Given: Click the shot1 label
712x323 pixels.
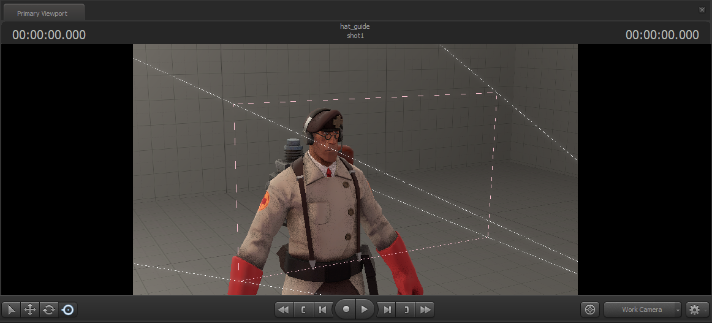Looking at the screenshot, I should pos(355,36).
